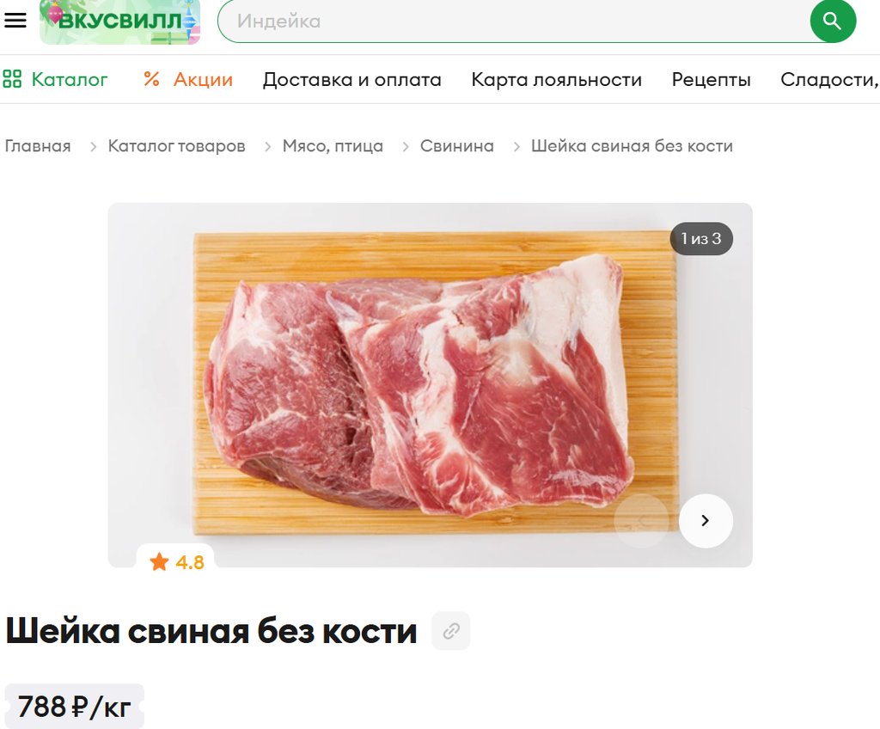Open the hamburger menu
Screen dimensions: 880x729
[15, 21]
